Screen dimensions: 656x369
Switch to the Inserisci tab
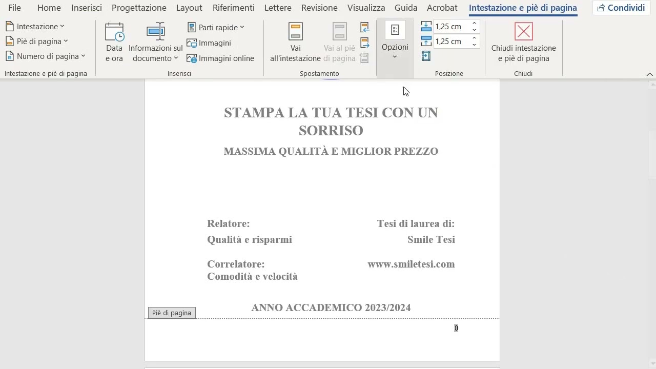pos(87,8)
